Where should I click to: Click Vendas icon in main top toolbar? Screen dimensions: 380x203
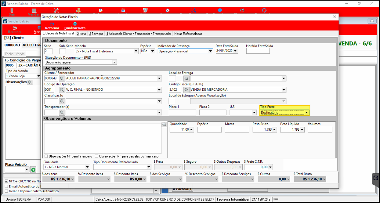[x=34, y=10]
